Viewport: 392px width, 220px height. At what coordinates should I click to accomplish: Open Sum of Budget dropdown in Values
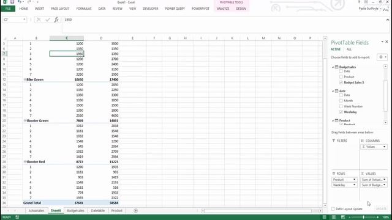pyautogui.click(x=384, y=185)
